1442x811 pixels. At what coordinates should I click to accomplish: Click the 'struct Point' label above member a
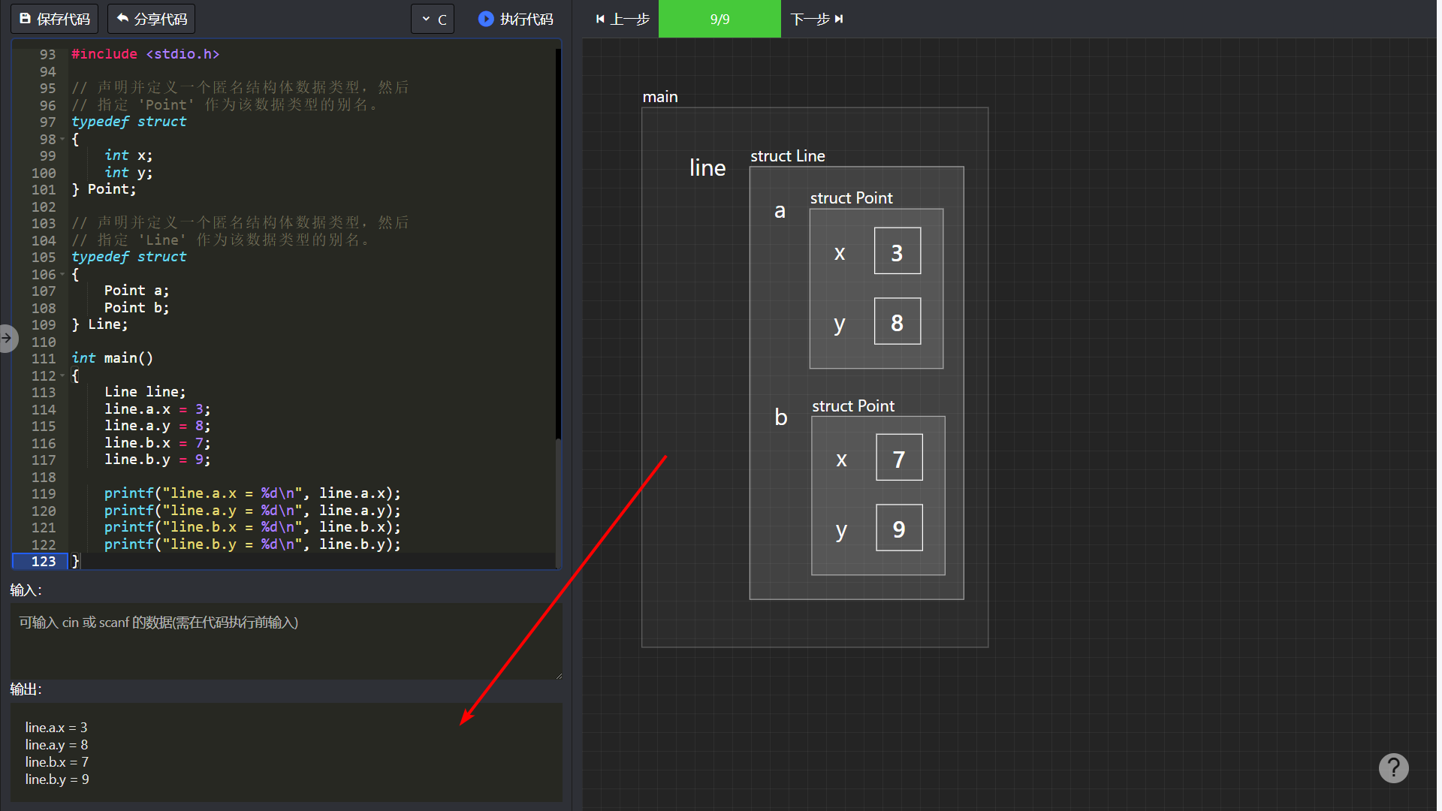click(x=852, y=198)
